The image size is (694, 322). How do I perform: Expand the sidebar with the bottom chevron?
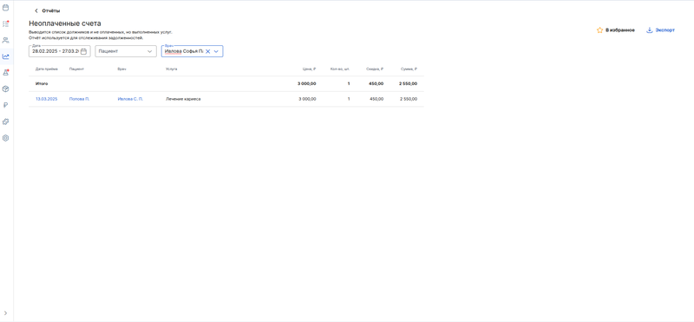[6, 312]
